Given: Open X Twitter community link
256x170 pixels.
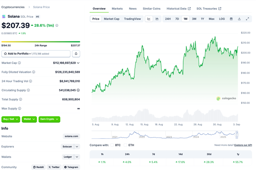Looking at the screenshot, I should [x=54, y=167].
